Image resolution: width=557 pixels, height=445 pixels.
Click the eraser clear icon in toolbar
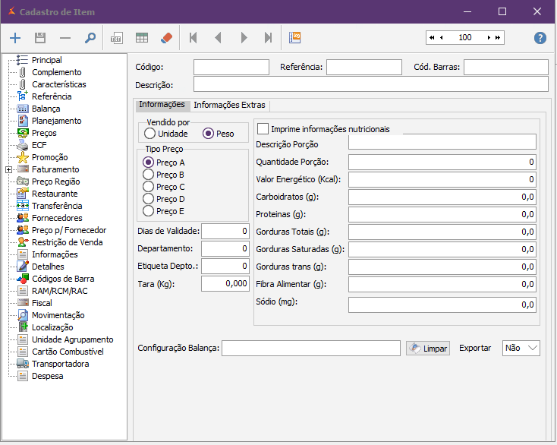pos(167,38)
